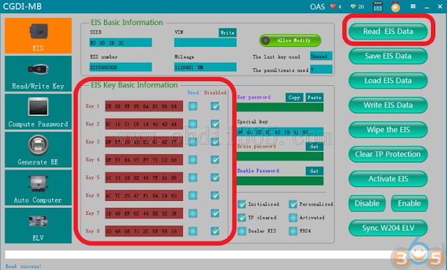
Task: Click the SSID input field
Action: point(121,43)
